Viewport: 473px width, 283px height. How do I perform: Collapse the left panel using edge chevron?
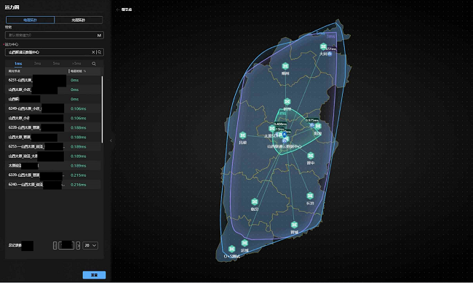pos(111,140)
